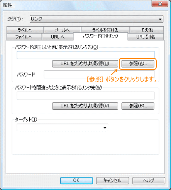
Task: Confirm the dialog with OK
Action: point(76,180)
